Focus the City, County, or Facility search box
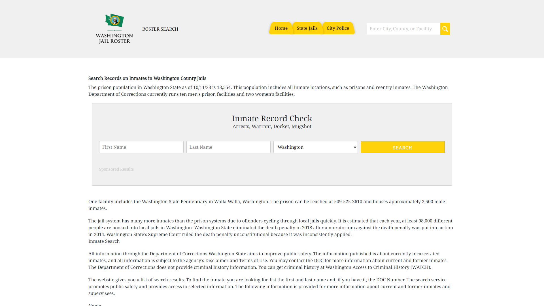 pos(403,29)
